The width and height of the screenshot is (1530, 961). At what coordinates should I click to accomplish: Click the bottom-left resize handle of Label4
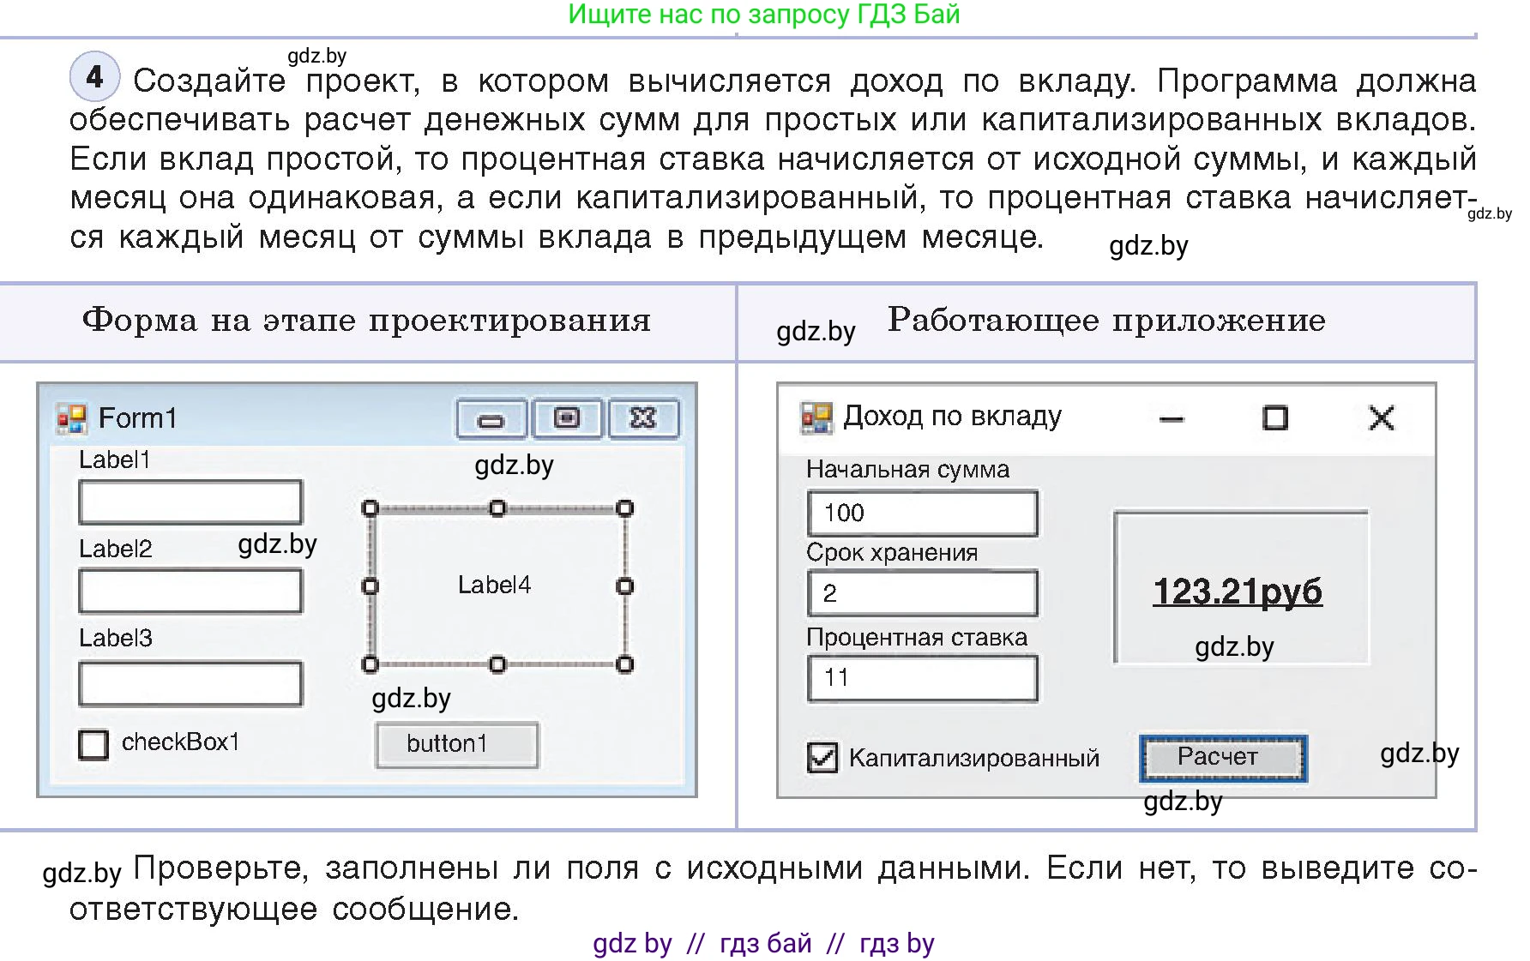click(x=370, y=663)
